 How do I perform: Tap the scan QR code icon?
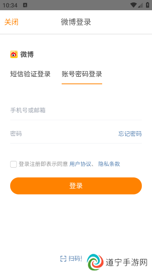click(63, 259)
